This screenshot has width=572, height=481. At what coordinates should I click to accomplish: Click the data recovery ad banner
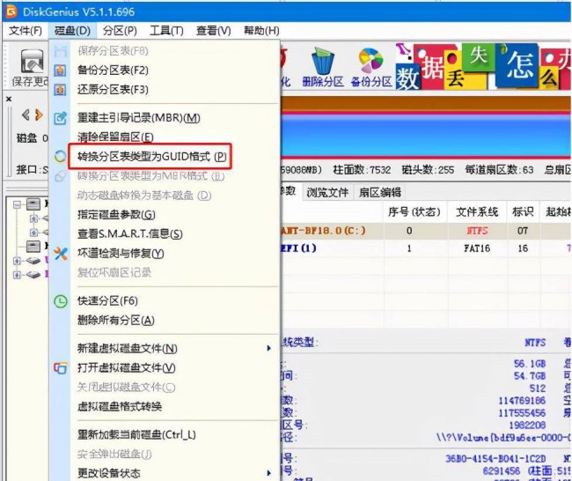pos(483,67)
